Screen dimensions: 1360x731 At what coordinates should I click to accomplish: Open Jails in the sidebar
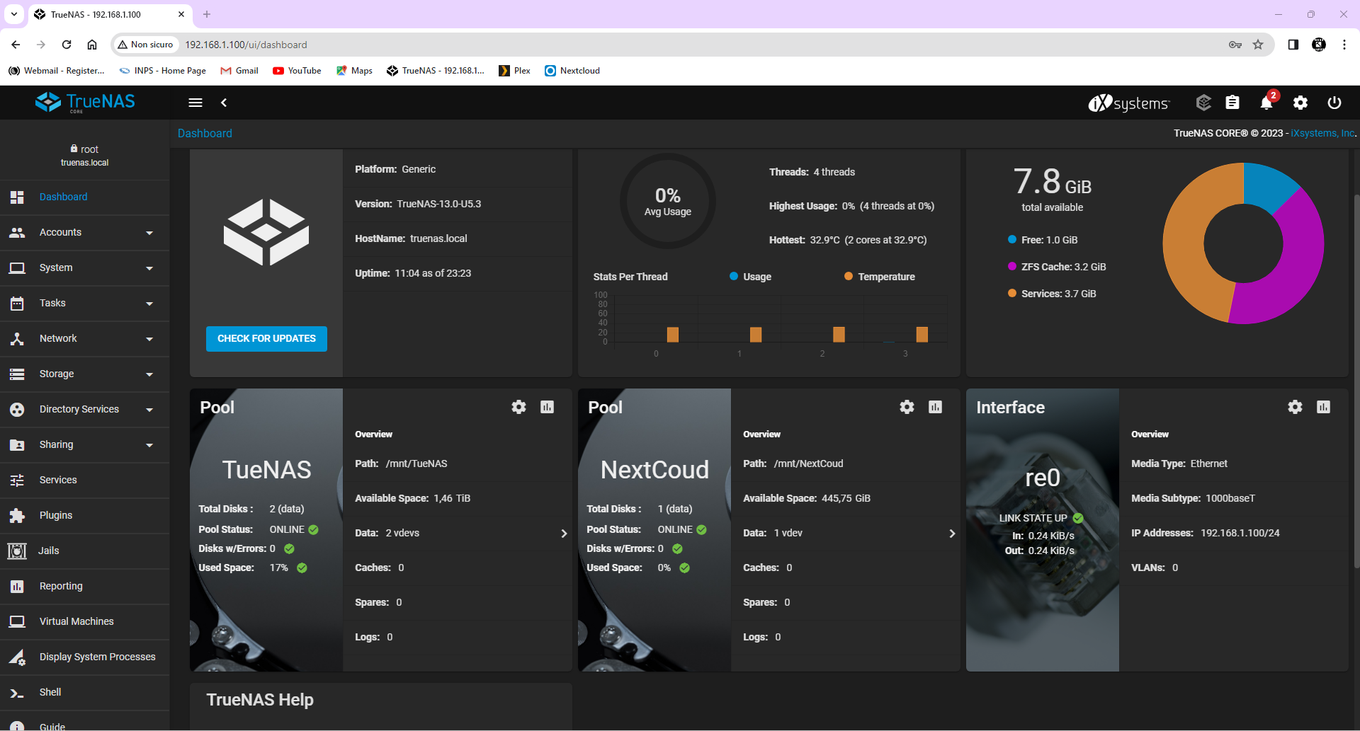(85, 551)
